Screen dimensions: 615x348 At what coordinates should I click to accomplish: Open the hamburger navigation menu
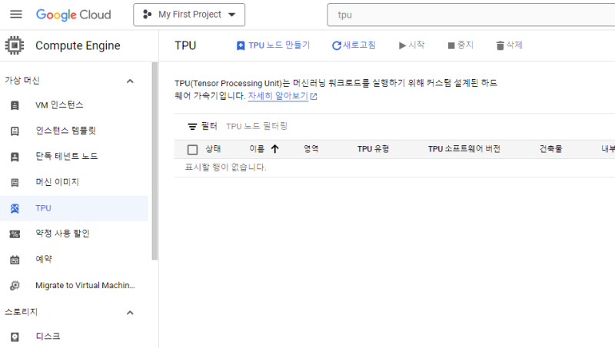pyautogui.click(x=16, y=15)
